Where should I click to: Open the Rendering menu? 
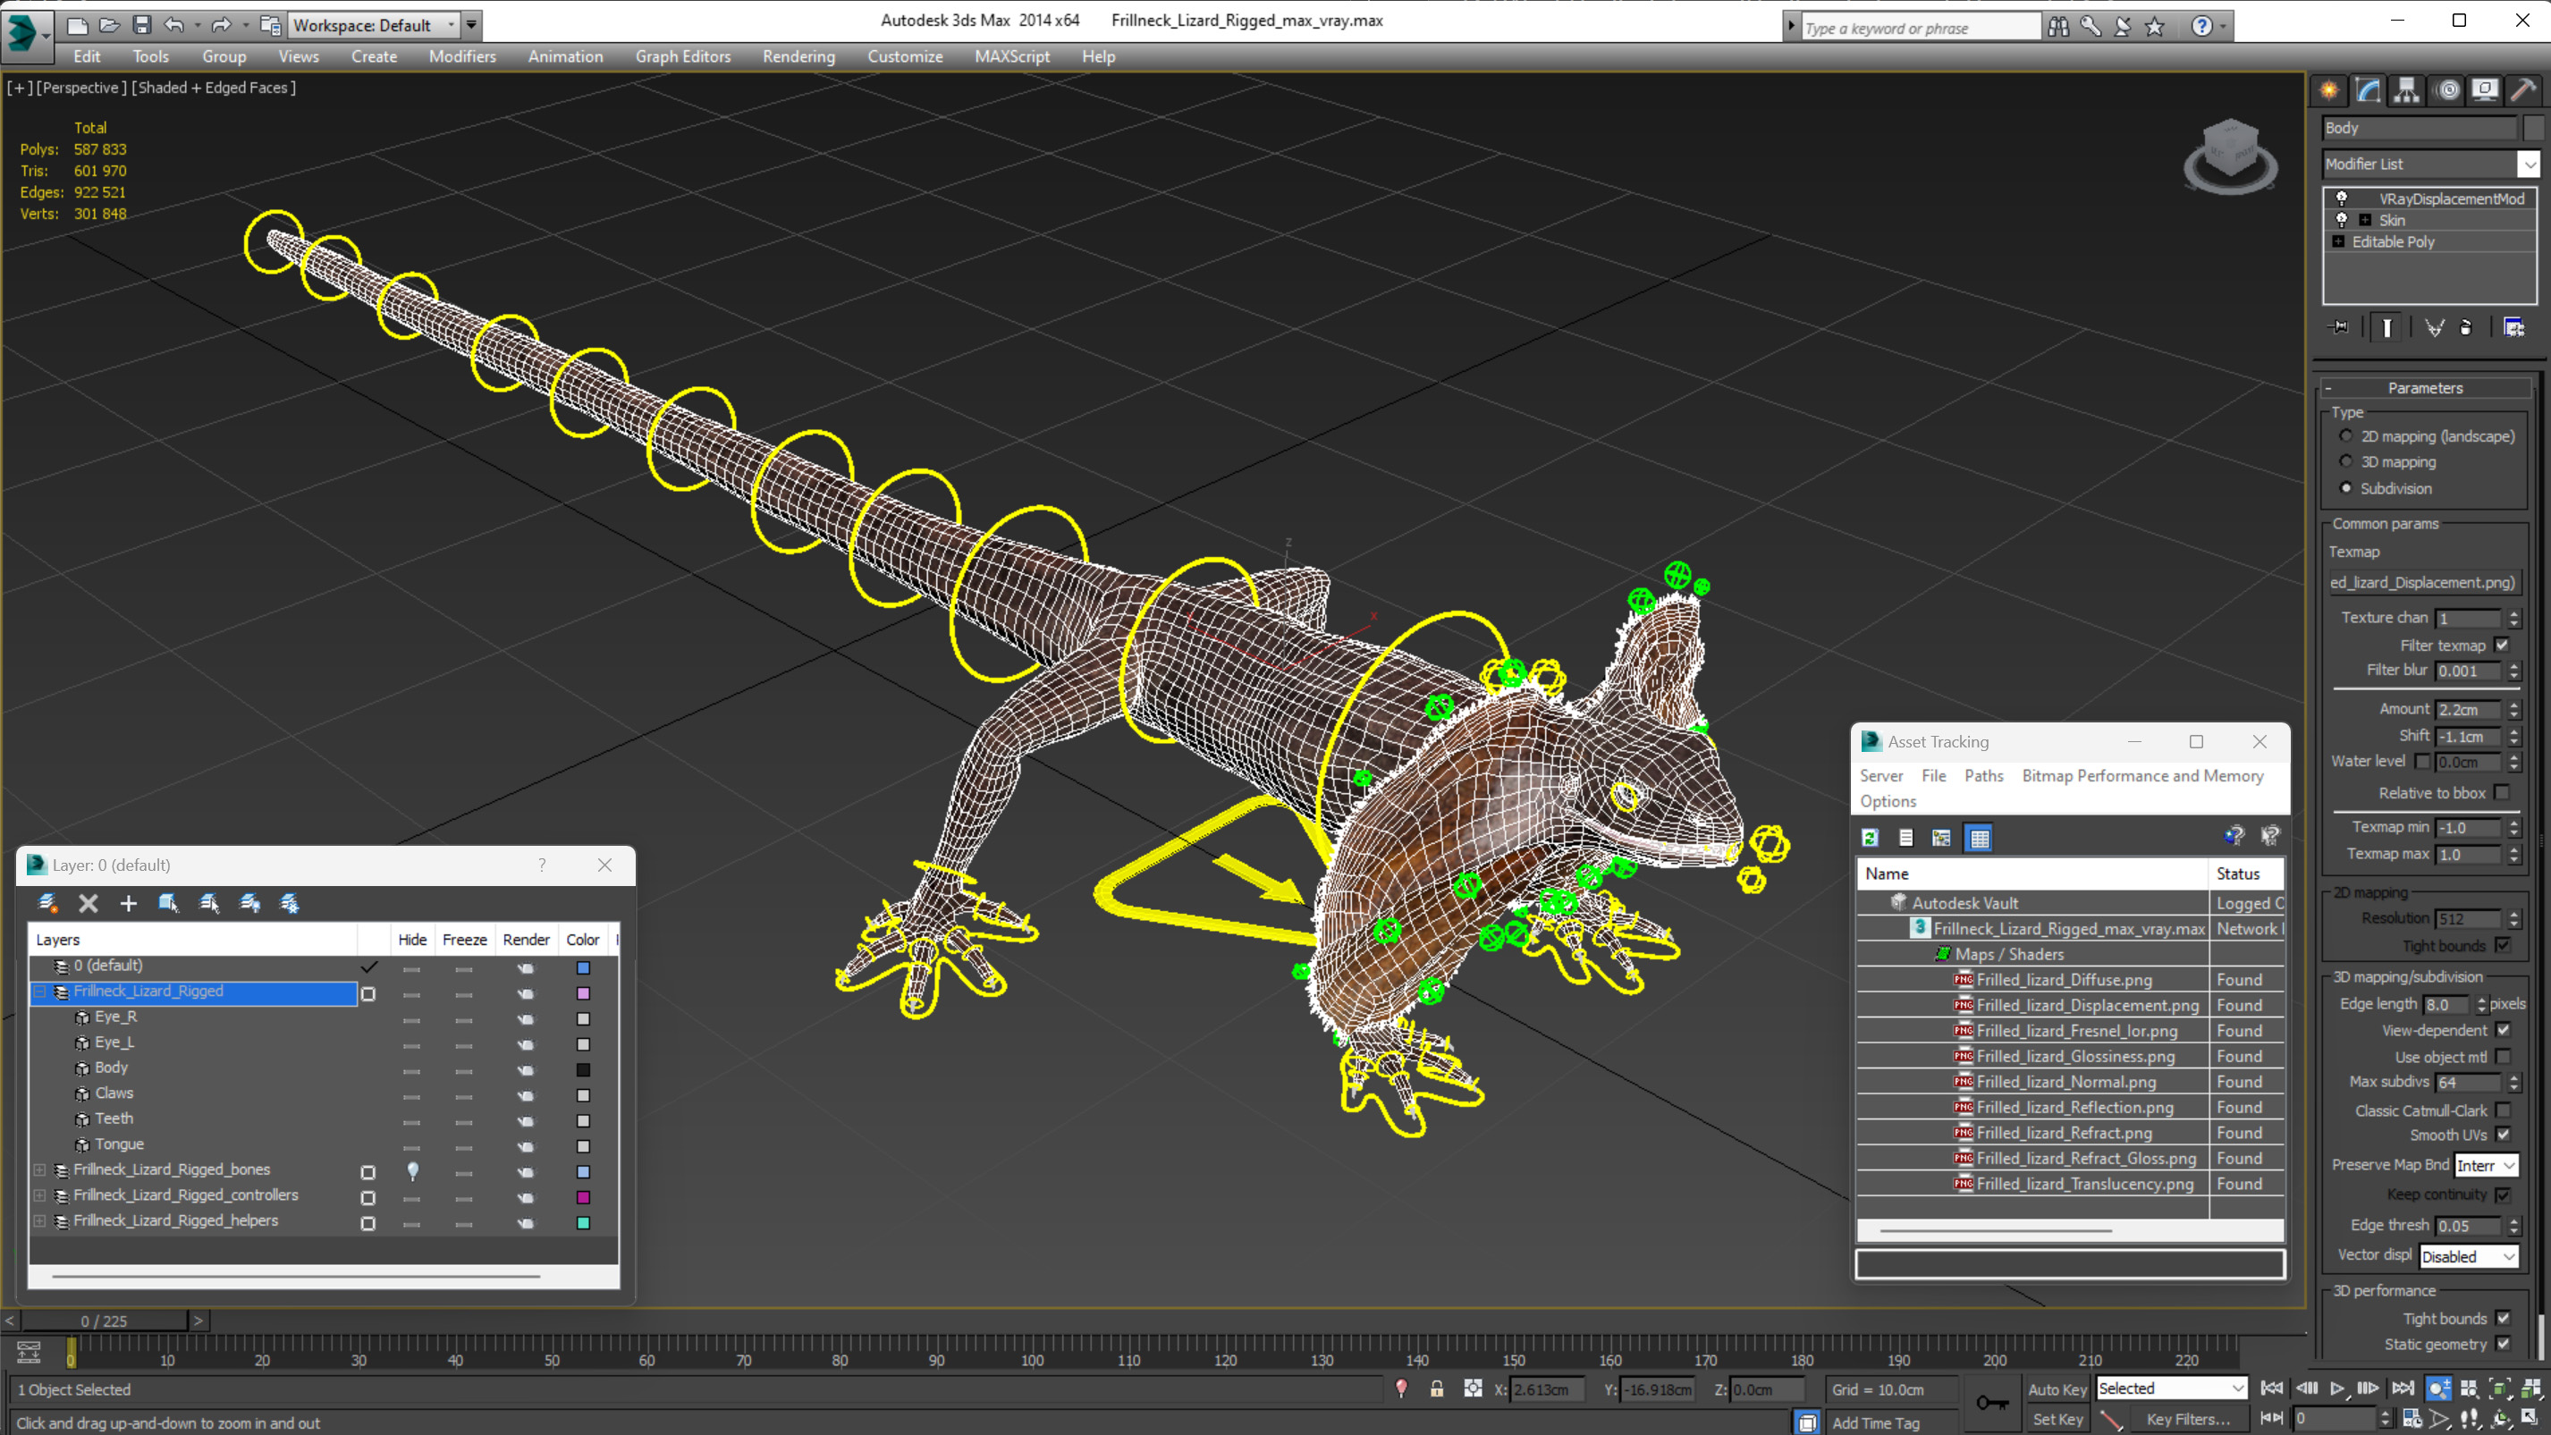tap(798, 56)
